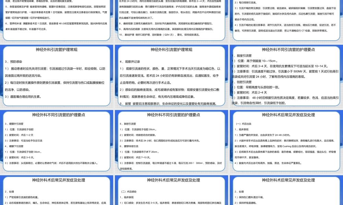The width and height of the screenshot is (343, 205).
Task: Select the slide starting with 严密观察引流液的颜色和量
Action: (57, 190)
